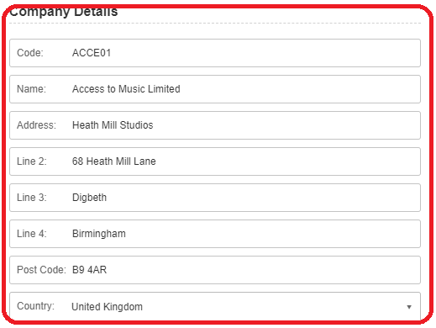Screen dimensions: 436x328
Task: Click the Name: label
Action: click(31, 89)
